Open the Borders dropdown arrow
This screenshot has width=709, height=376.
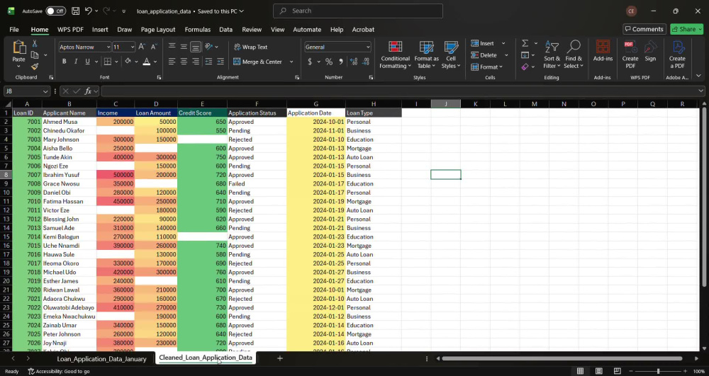pyautogui.click(x=116, y=62)
